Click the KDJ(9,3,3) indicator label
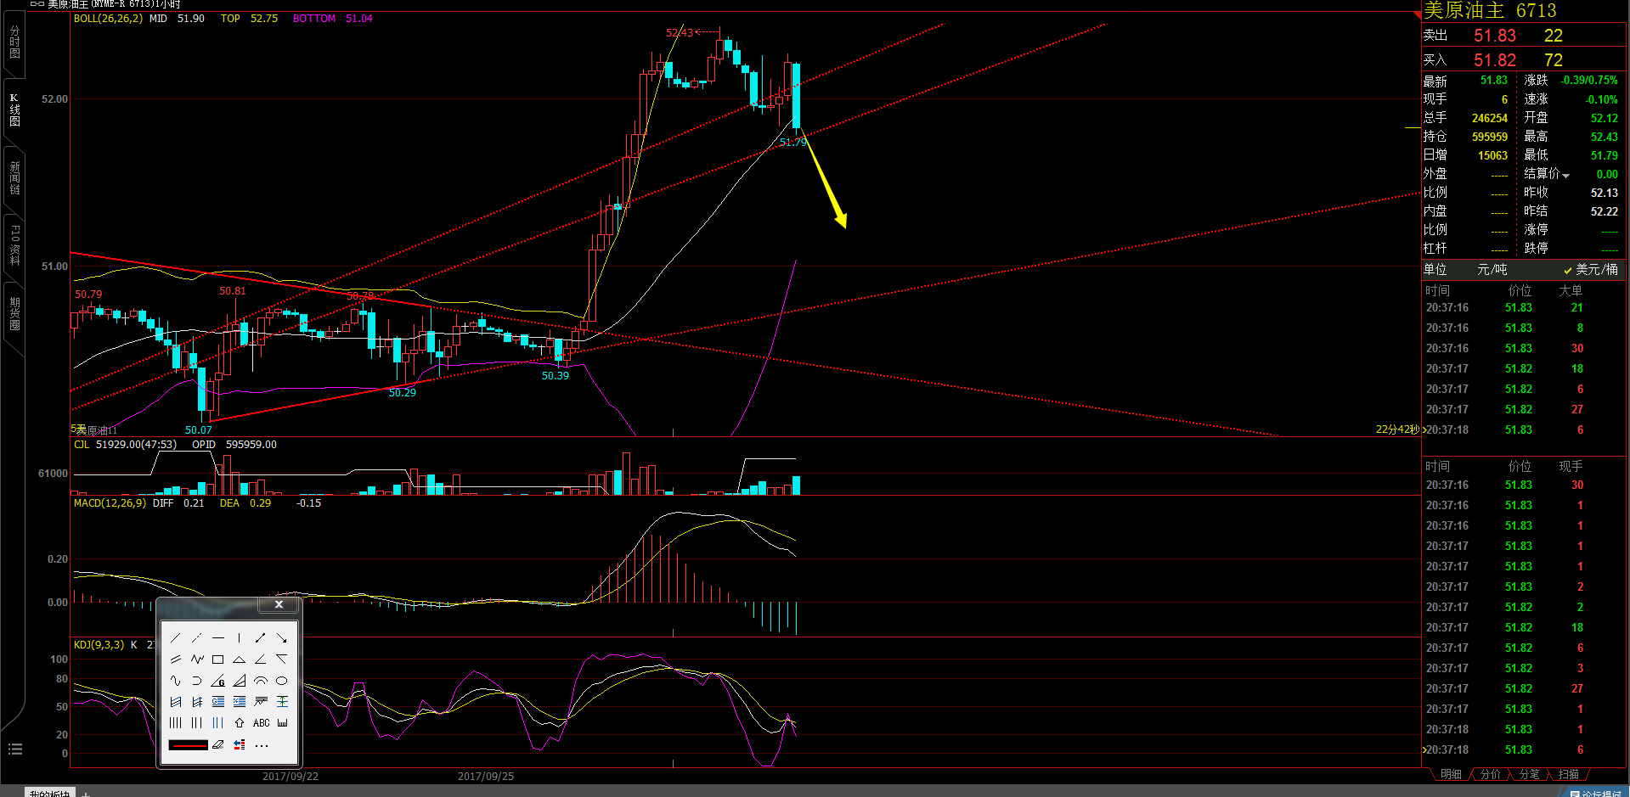This screenshot has height=797, width=1630. 99,645
